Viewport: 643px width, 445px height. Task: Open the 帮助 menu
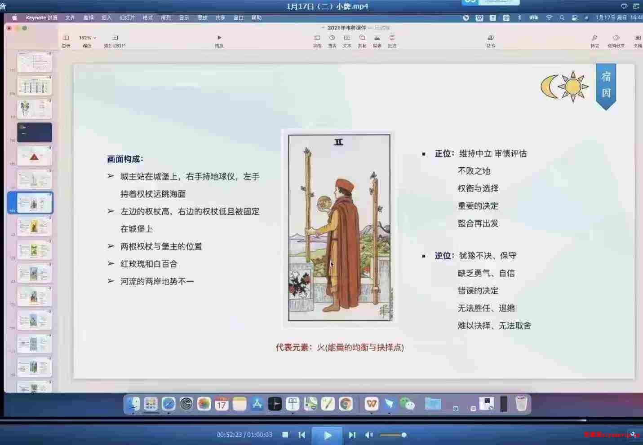pyautogui.click(x=257, y=18)
